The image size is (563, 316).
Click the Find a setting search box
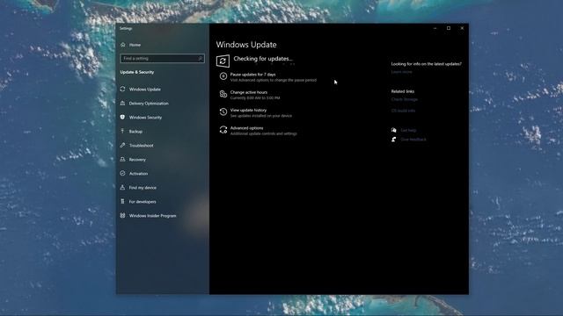coord(162,59)
